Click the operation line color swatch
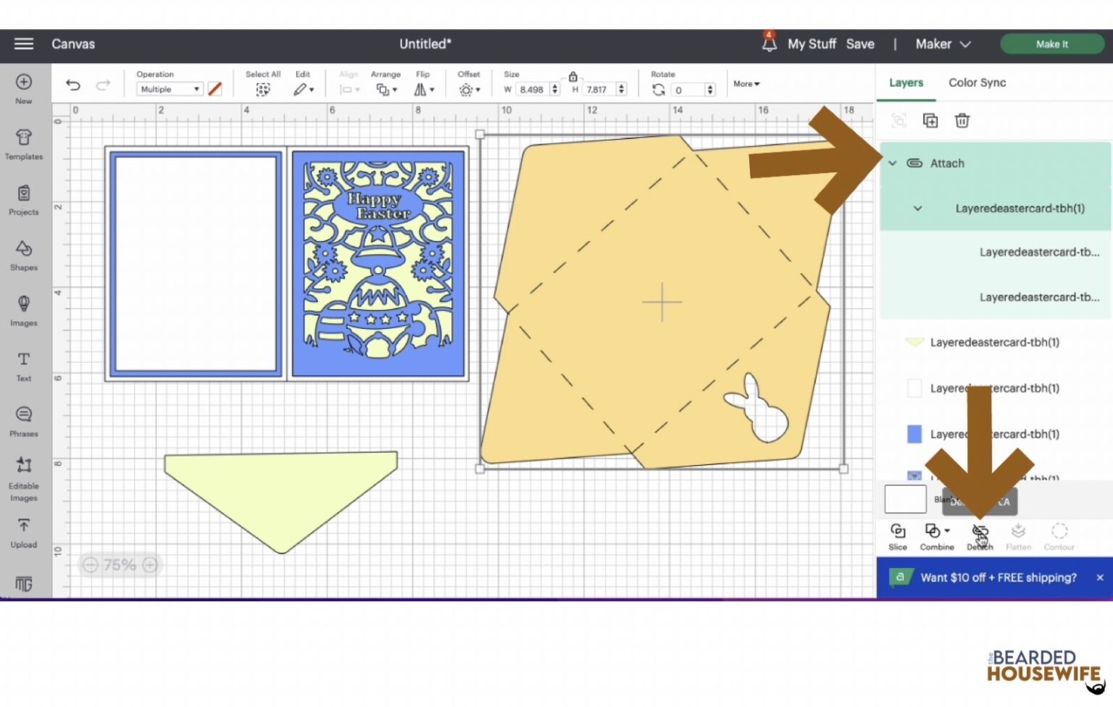This screenshot has width=1113, height=707. click(215, 89)
